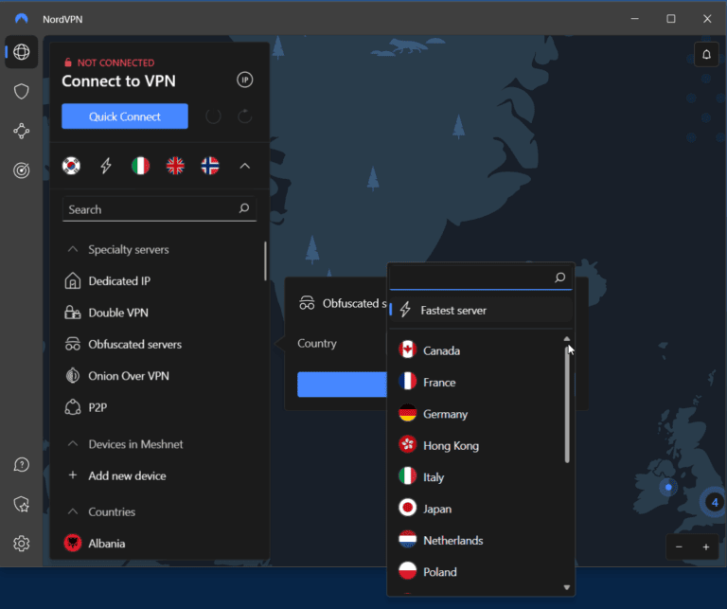The height and width of the screenshot is (609, 727).
Task: Click the "Country" label in Obfuscated popup
Action: pyautogui.click(x=317, y=343)
